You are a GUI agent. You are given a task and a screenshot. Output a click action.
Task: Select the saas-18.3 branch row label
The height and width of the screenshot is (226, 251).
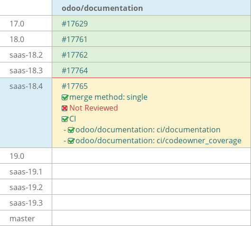coord(26,70)
